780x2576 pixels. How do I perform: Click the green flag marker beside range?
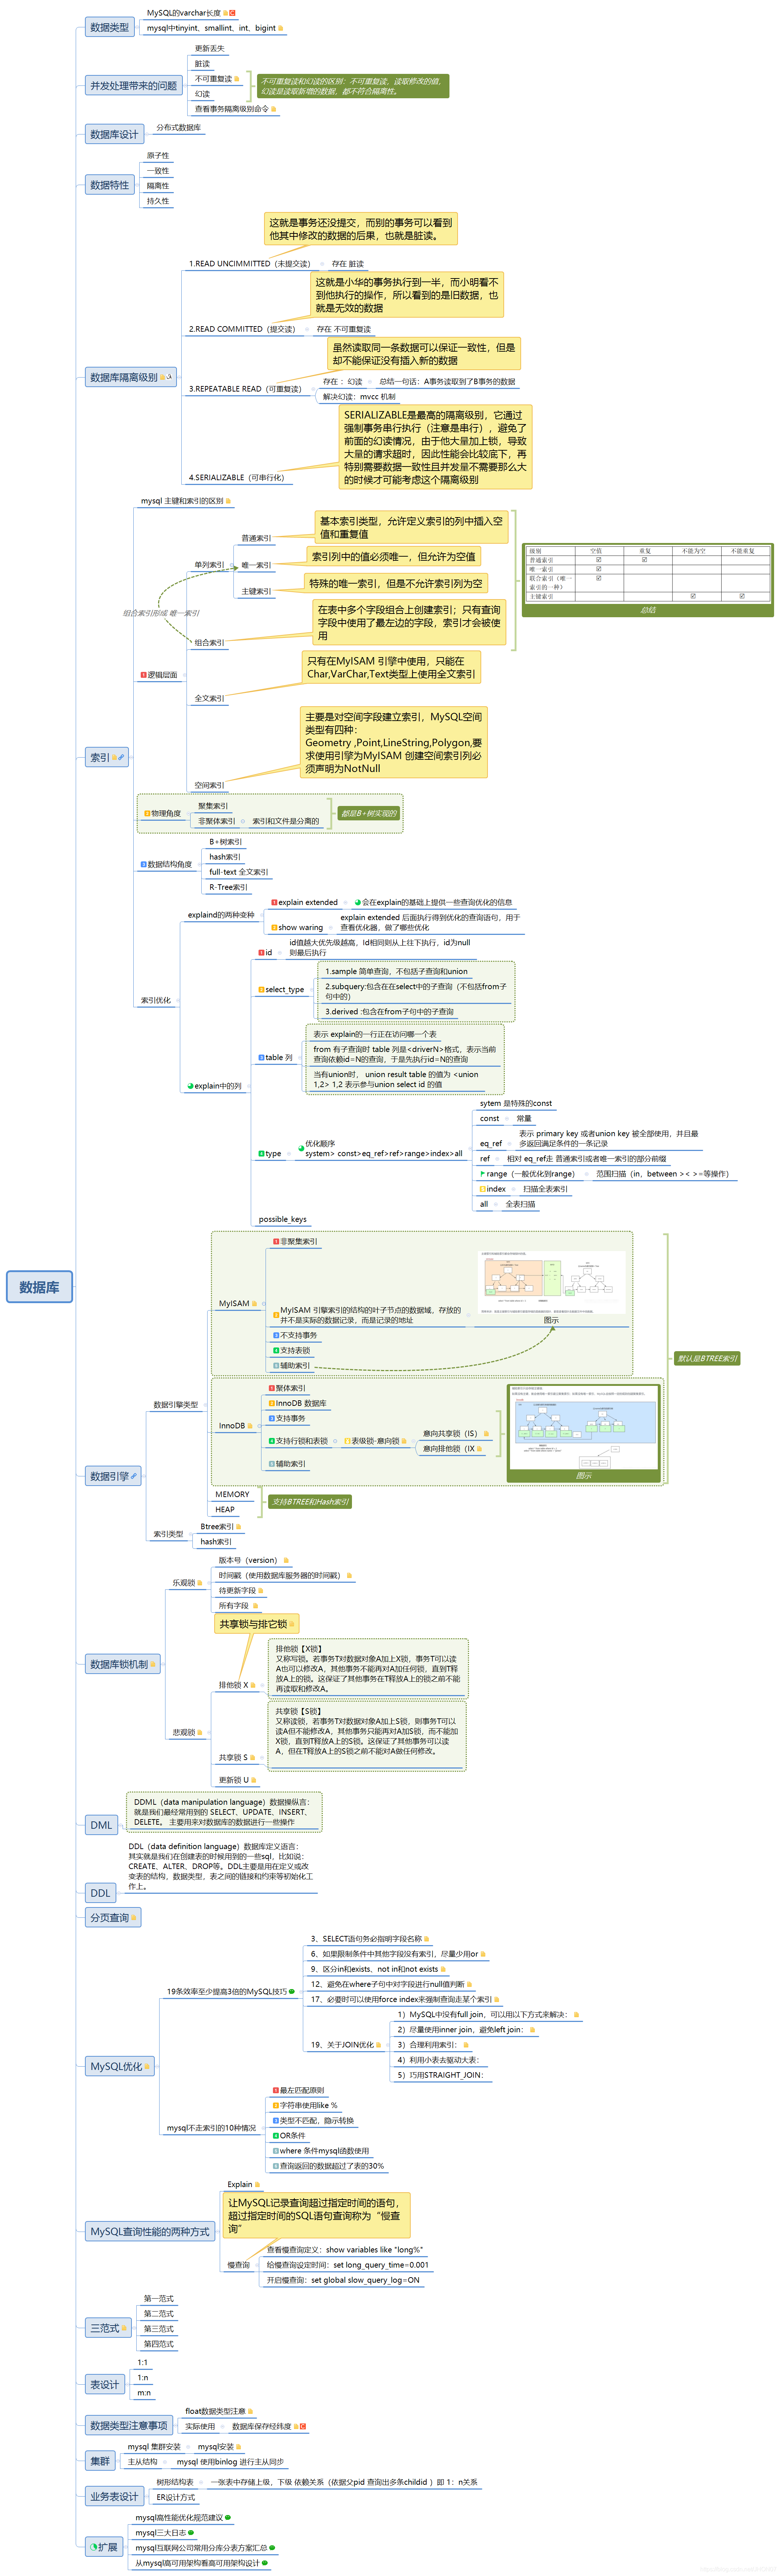(482, 1174)
